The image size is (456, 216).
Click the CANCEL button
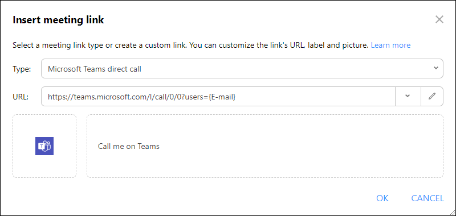[x=427, y=198]
